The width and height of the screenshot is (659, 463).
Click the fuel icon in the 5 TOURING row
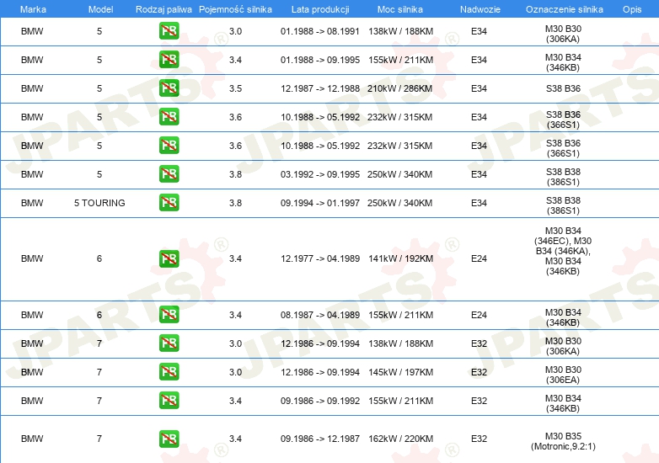pyautogui.click(x=169, y=202)
